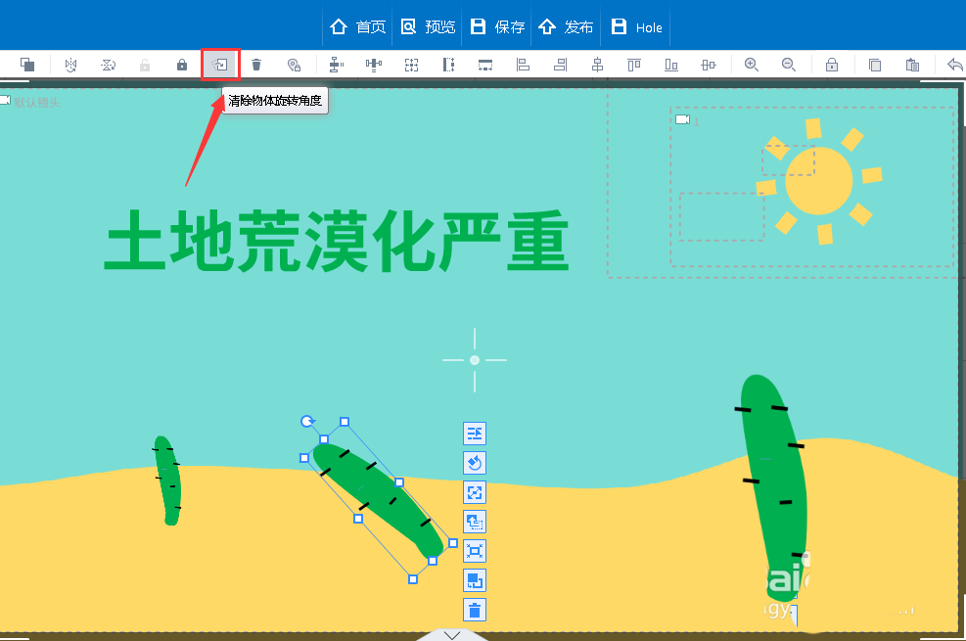
Task: Save the project with 保存
Action: [497, 27]
